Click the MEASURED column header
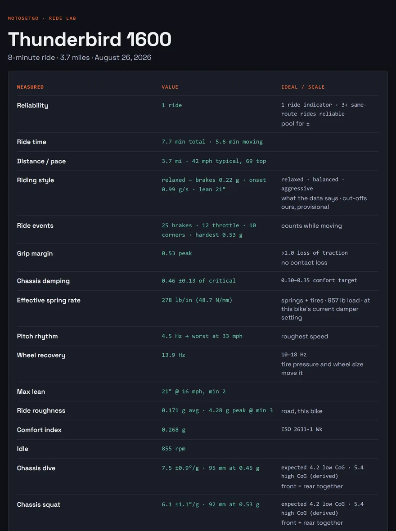 tap(30, 87)
